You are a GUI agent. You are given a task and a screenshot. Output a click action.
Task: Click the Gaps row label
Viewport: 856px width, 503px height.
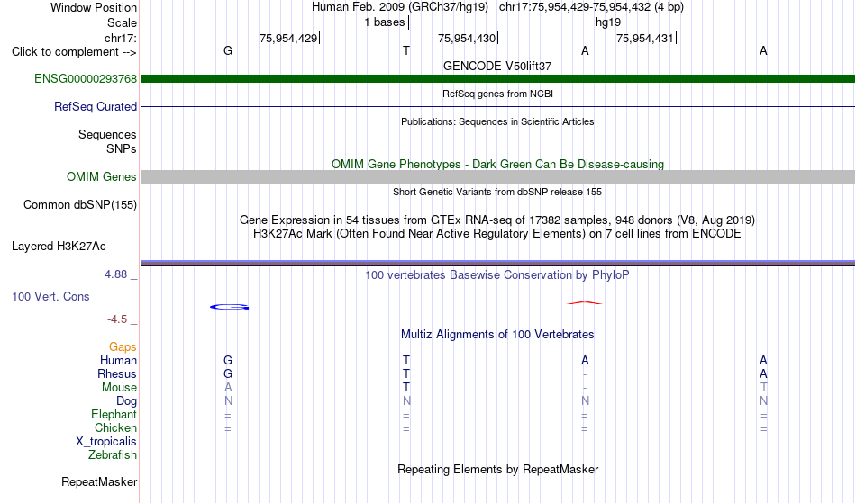pos(123,347)
